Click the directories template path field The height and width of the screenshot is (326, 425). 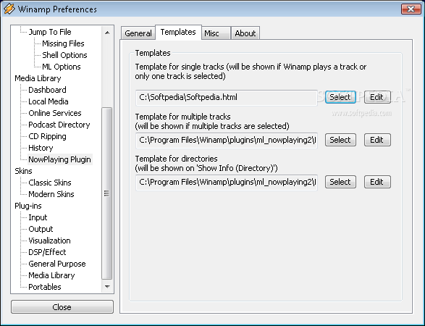click(227, 183)
